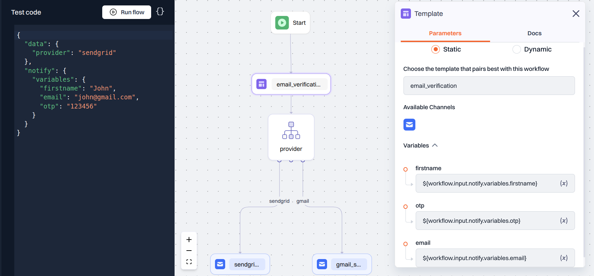Click the Run flow button
594x276 pixels.
tap(127, 12)
